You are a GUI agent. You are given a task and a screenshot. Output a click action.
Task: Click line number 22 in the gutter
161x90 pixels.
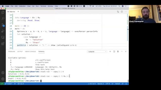pyautogui.click(x=11, y=37)
